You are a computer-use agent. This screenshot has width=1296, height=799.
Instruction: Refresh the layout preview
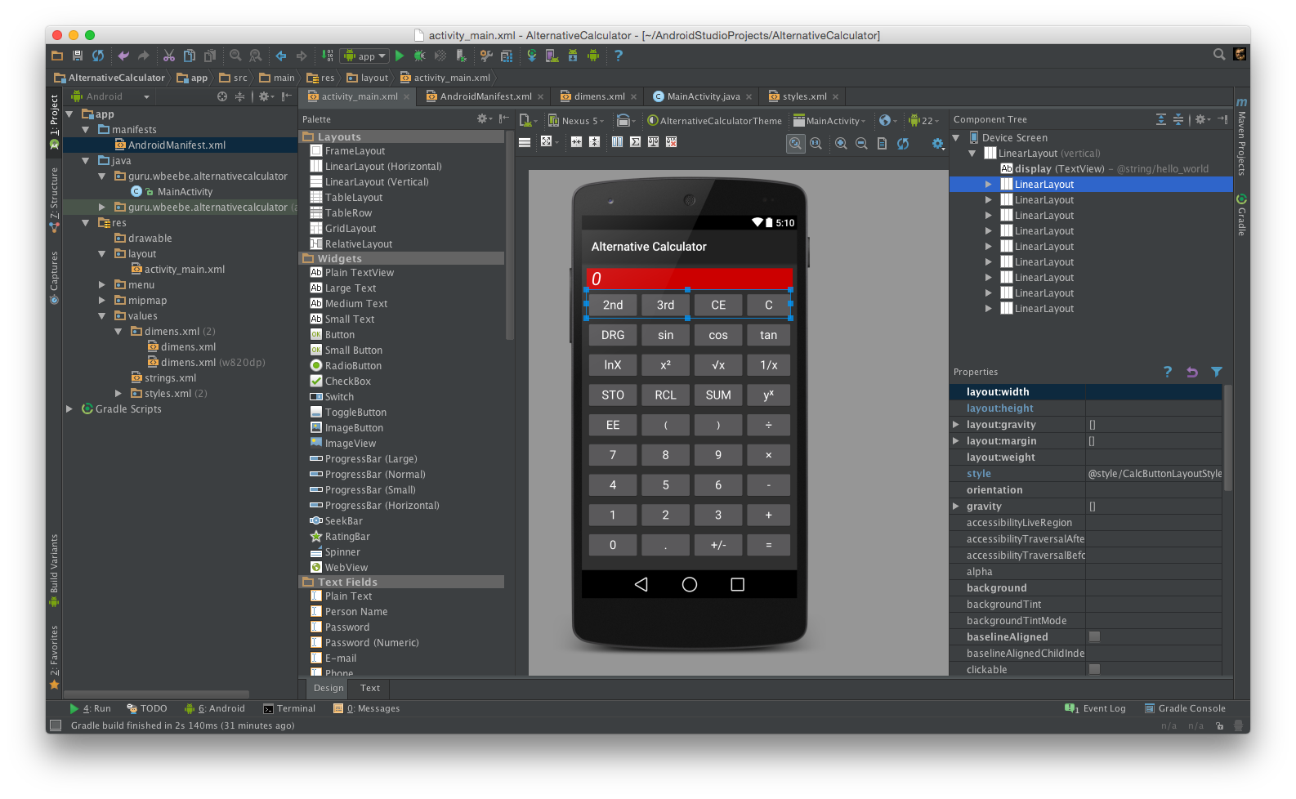(x=903, y=143)
